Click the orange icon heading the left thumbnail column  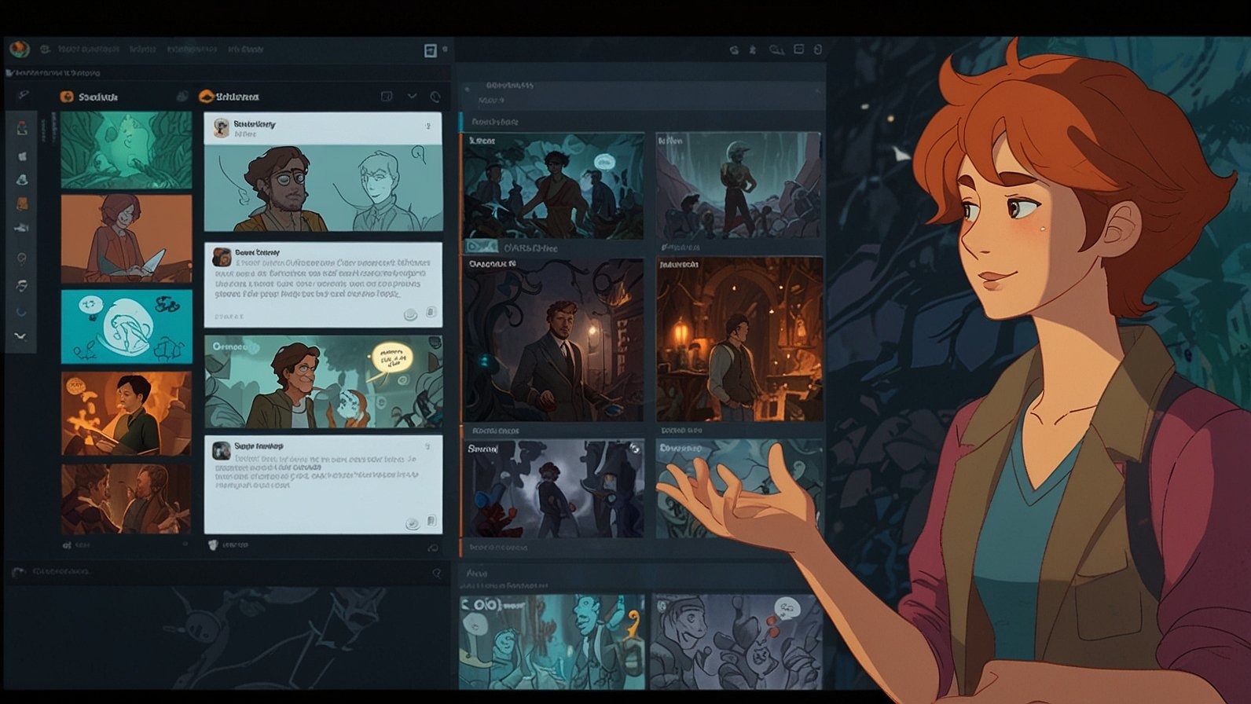(67, 97)
